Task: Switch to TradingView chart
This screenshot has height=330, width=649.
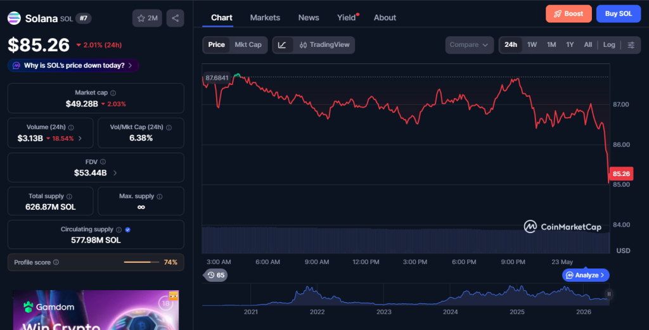Action: tap(324, 45)
